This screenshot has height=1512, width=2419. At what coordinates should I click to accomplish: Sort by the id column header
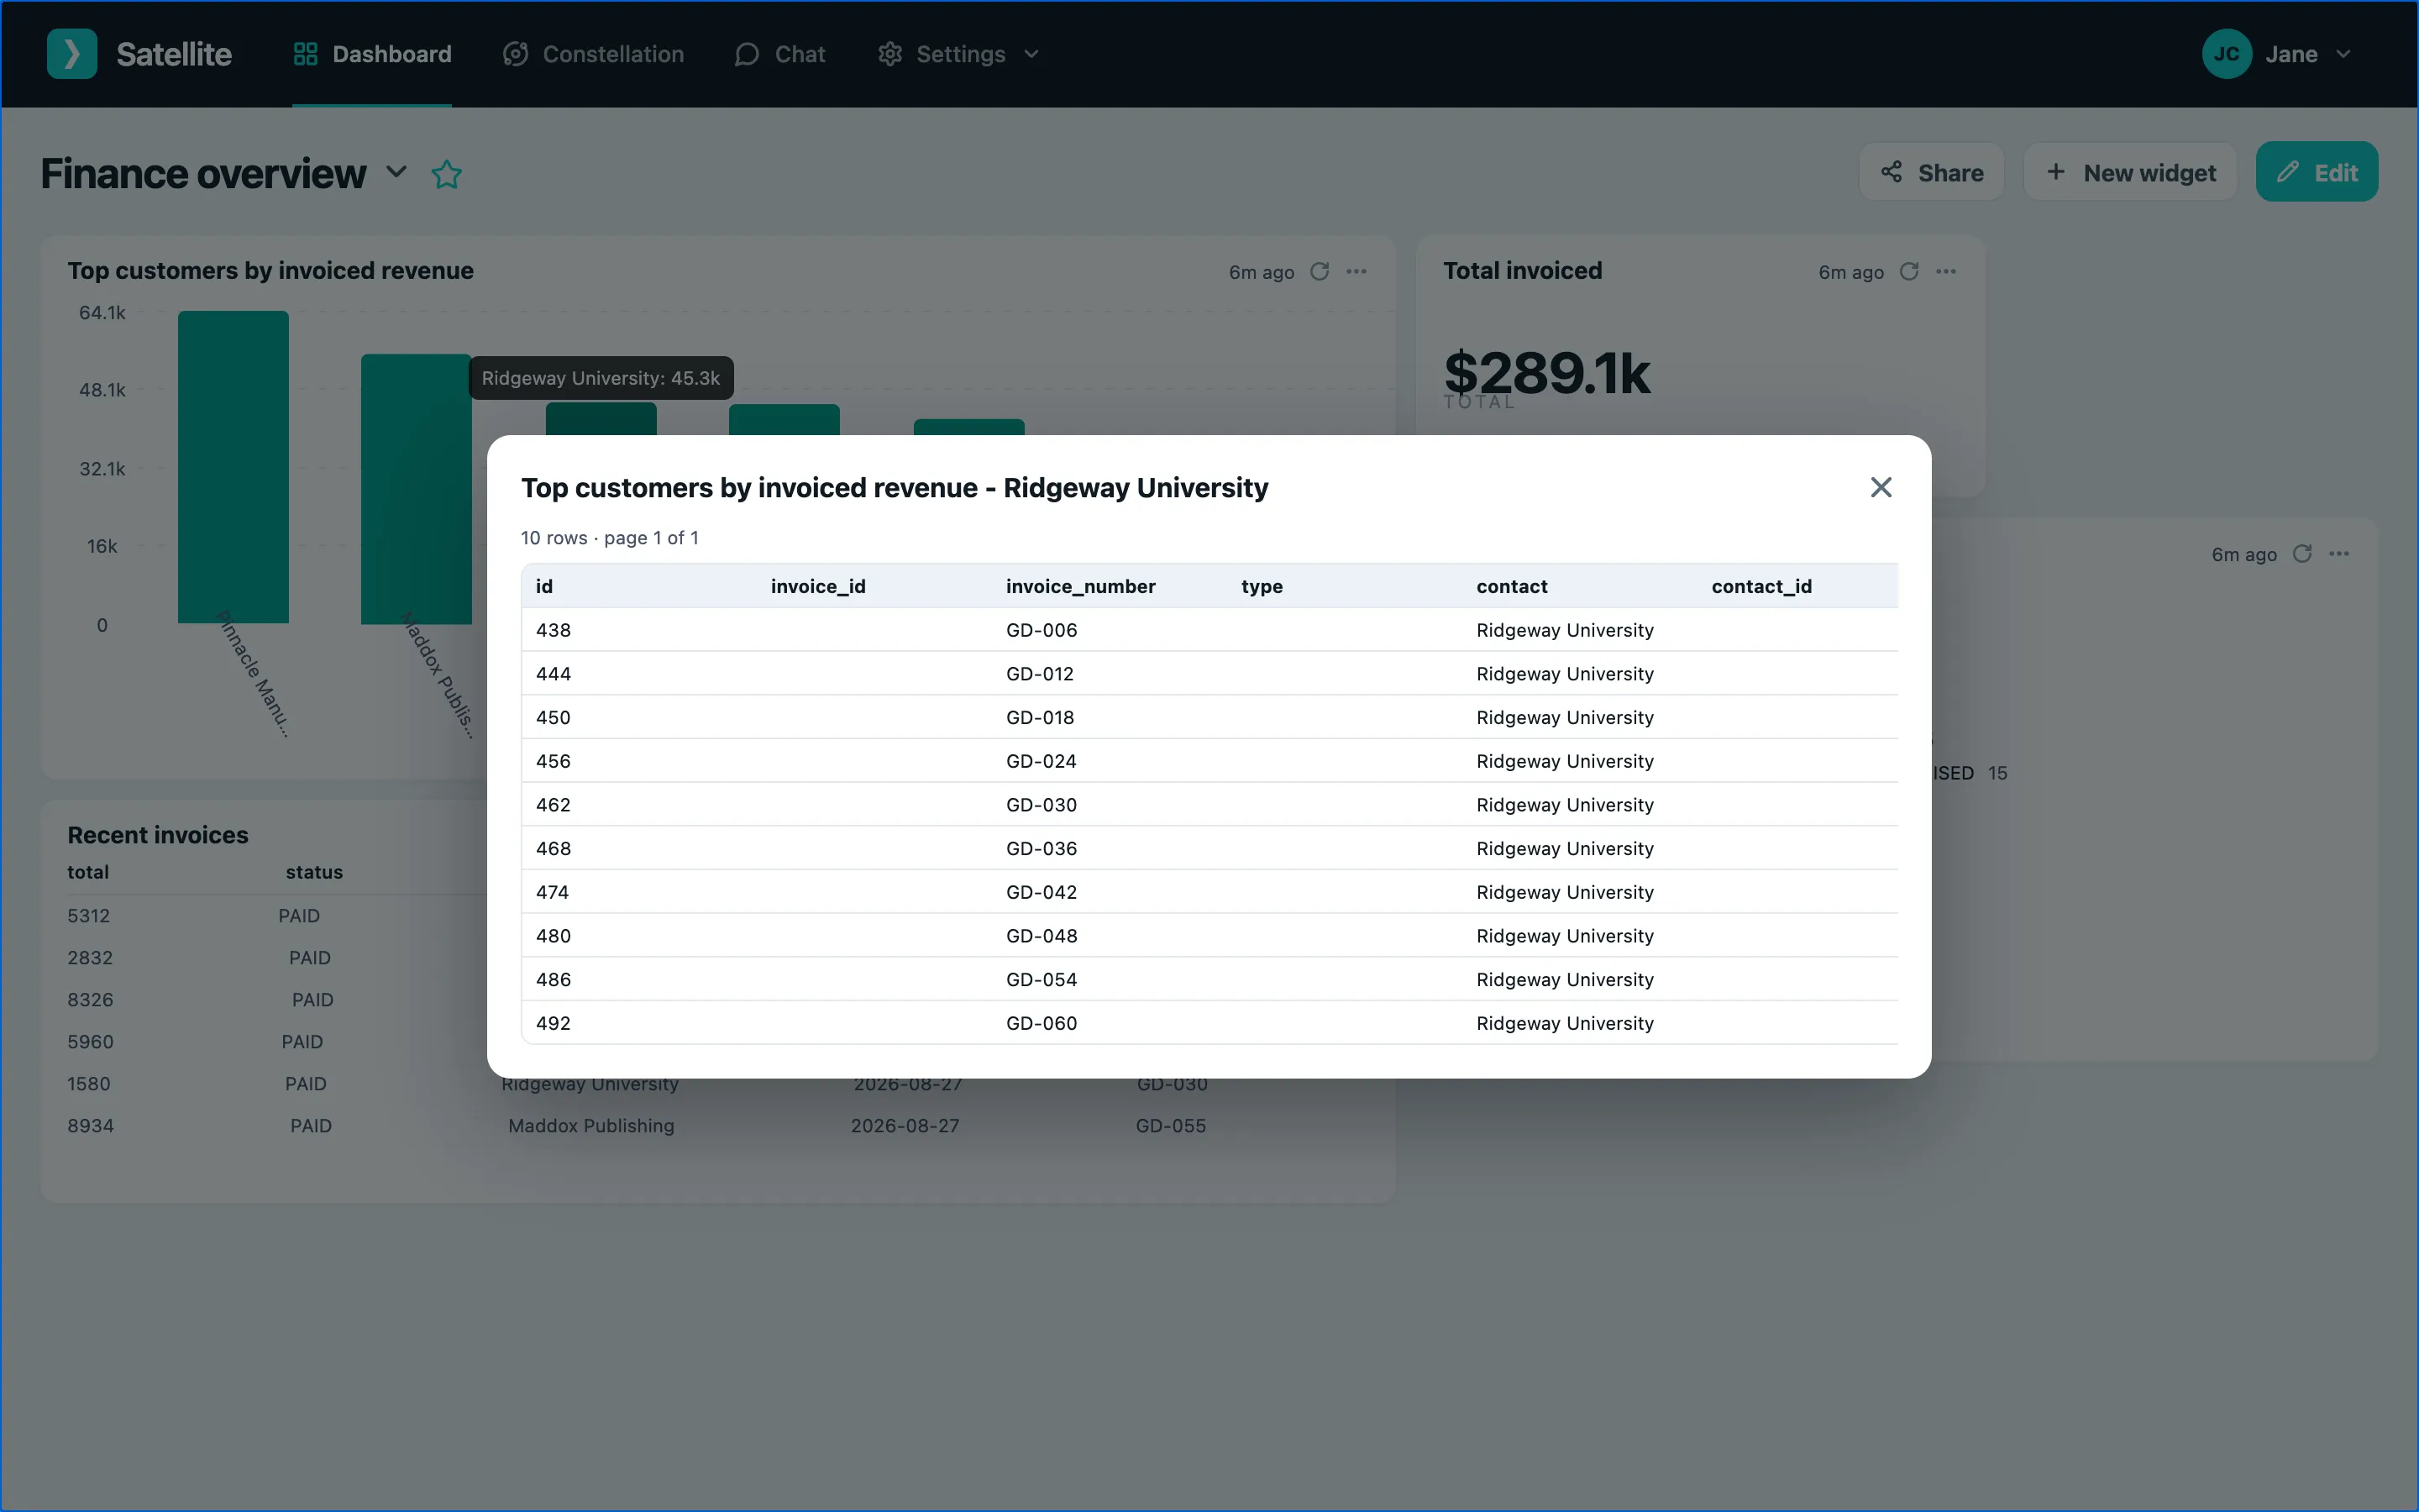(x=545, y=586)
